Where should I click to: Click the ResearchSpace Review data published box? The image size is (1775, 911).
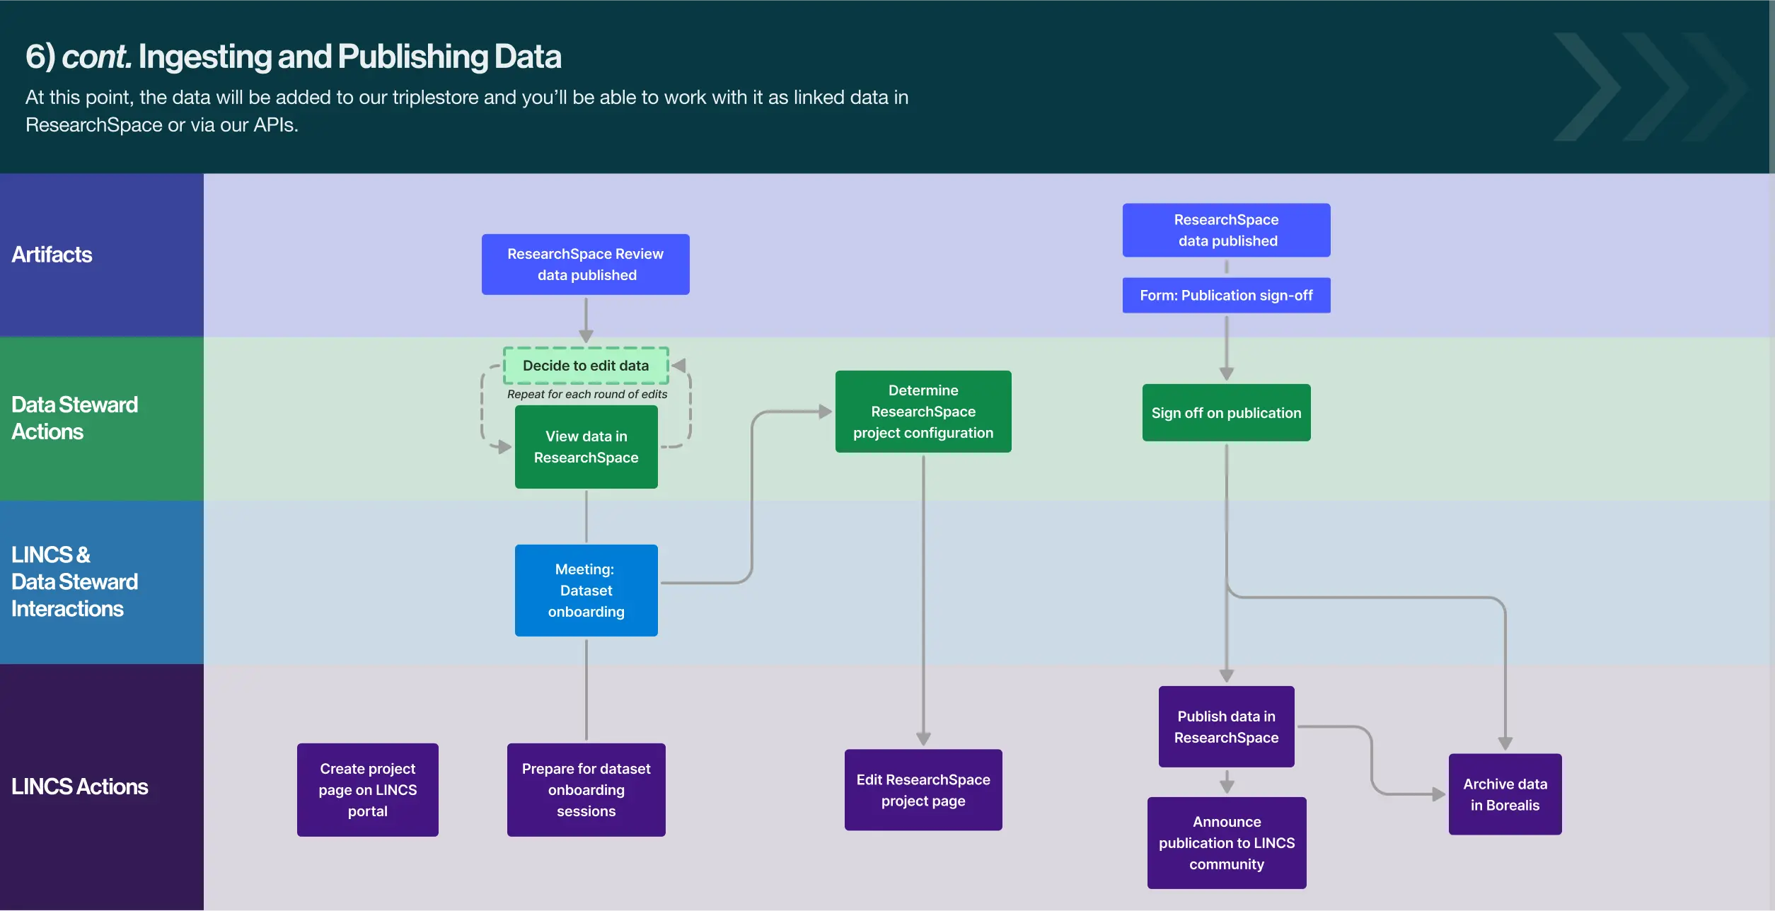pos(585,265)
